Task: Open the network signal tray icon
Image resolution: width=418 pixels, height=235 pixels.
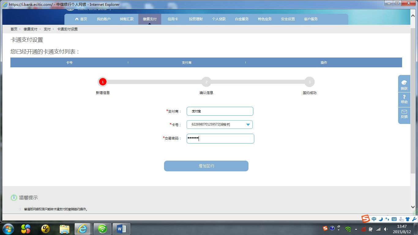Action: tap(378, 229)
